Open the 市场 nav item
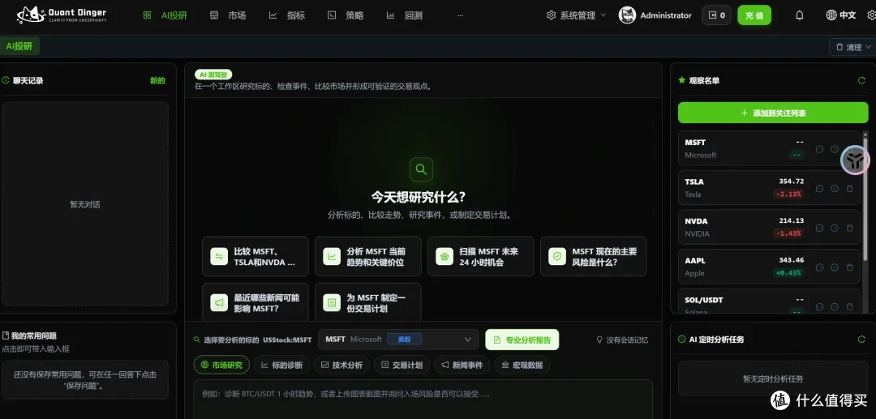This screenshot has height=419, width=876. (228, 15)
